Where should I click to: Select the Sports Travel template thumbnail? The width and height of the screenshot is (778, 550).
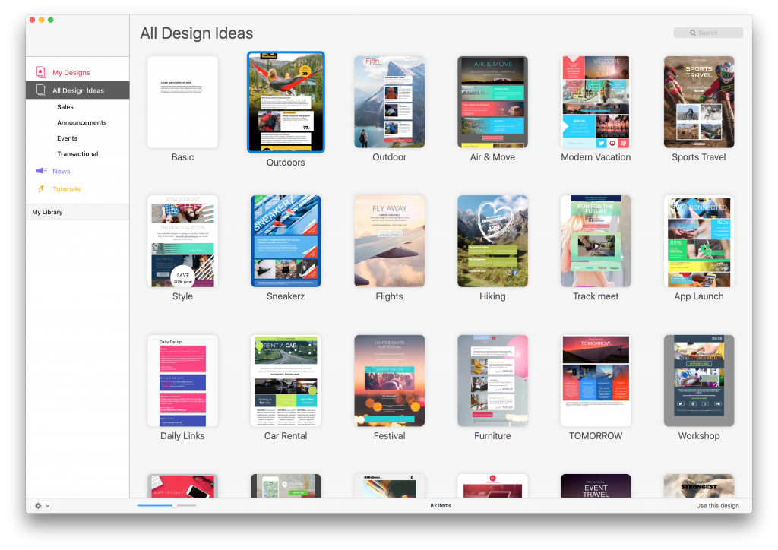(x=699, y=102)
